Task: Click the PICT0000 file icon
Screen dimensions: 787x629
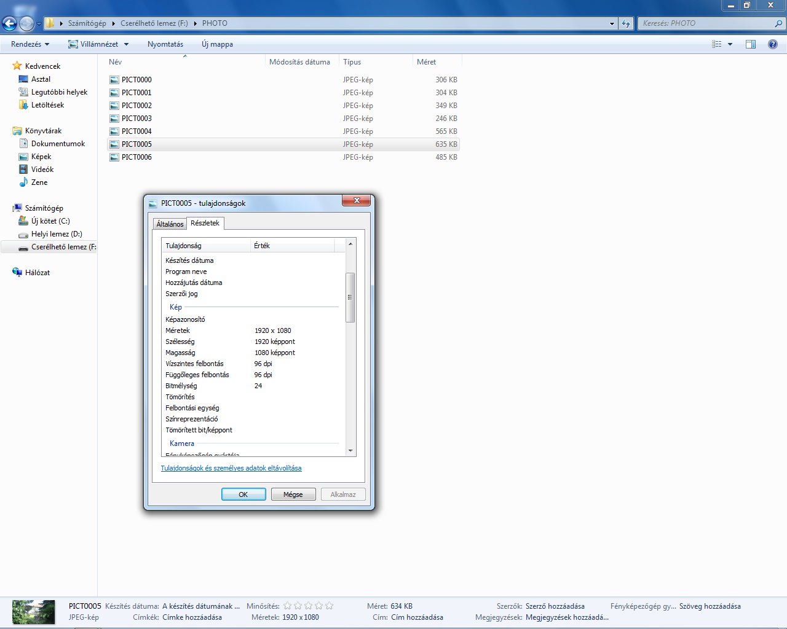Action: coord(114,80)
